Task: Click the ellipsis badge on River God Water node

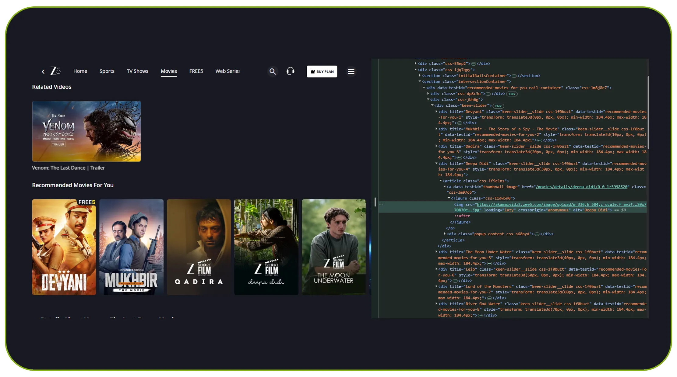Action: (x=480, y=316)
